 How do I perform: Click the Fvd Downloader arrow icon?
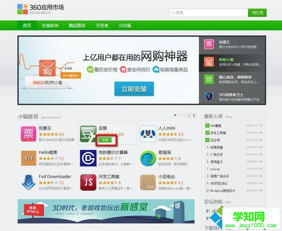pyautogui.click(x=28, y=182)
